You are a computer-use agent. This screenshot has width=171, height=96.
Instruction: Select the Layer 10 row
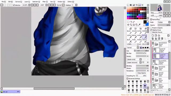(160, 50)
